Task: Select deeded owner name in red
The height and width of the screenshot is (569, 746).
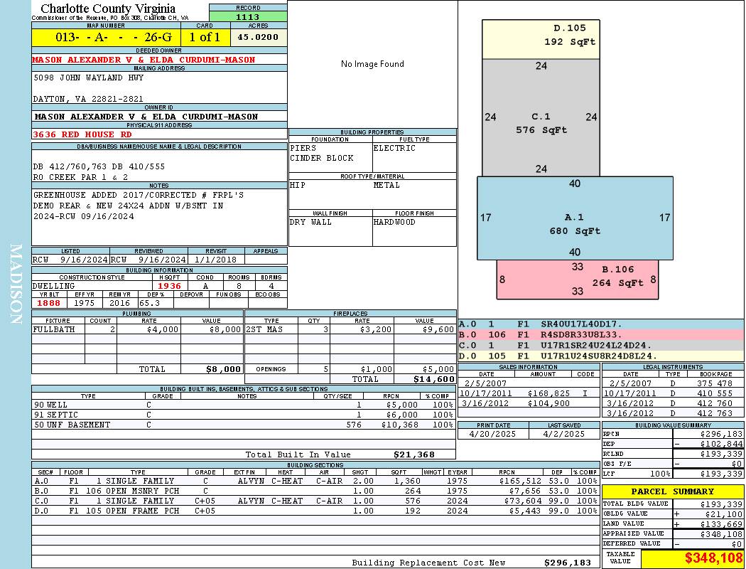Action: [x=144, y=60]
